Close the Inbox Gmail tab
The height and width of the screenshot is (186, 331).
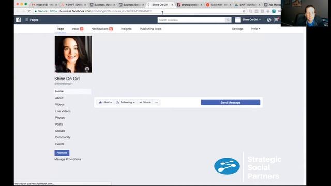tap(56, 5)
